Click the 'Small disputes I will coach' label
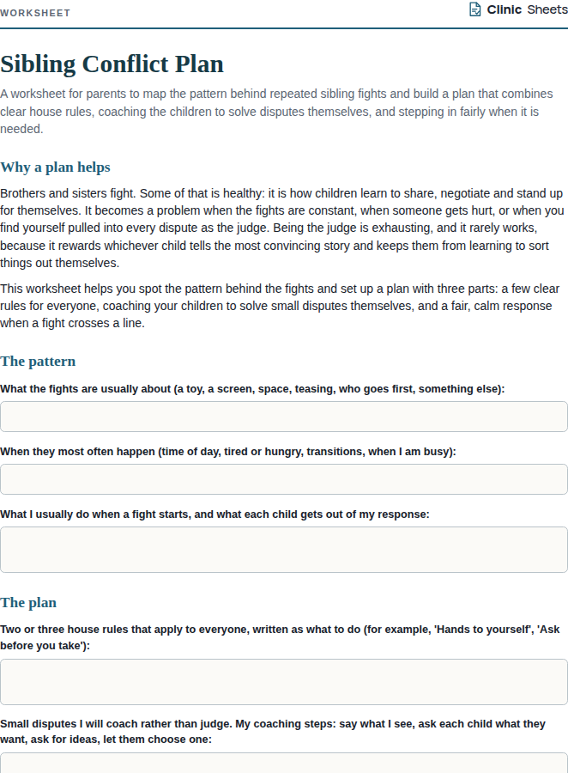This screenshot has width=568, height=773. coord(273,732)
